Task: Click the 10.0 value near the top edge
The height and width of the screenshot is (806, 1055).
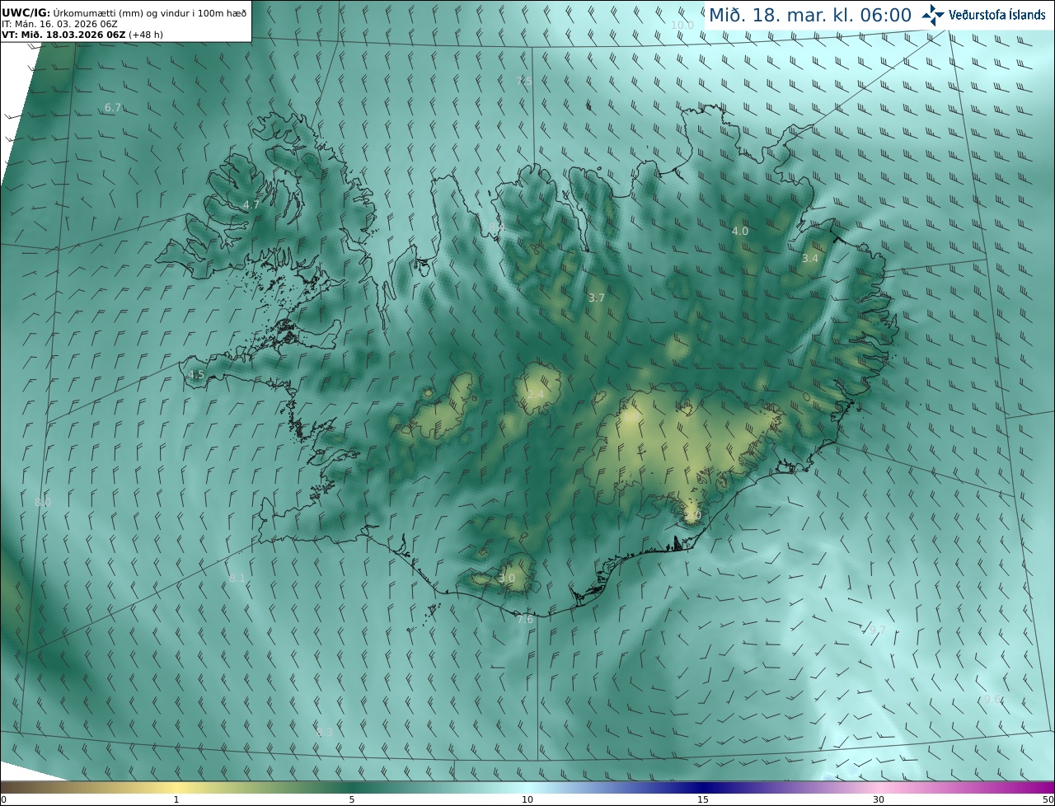Action: [682, 26]
